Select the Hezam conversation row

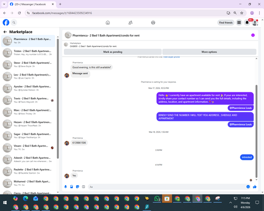click(28, 124)
